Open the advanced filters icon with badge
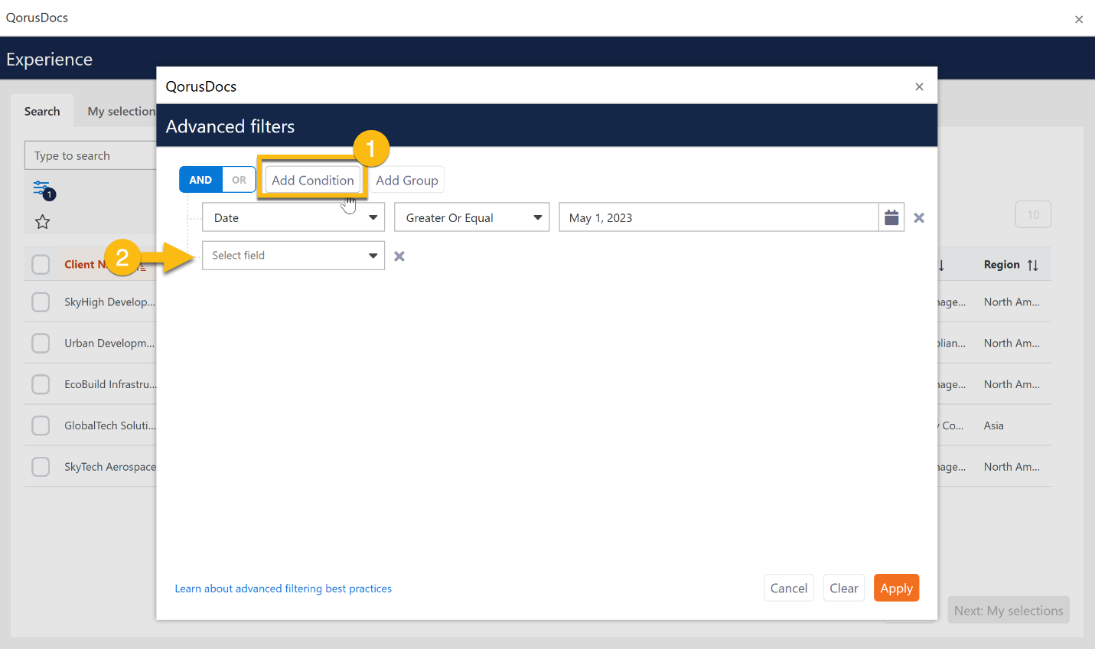 pos(44,189)
